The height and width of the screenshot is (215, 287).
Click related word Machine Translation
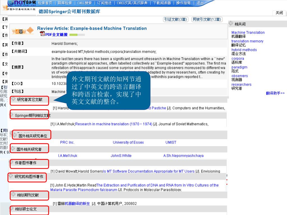[248, 32]
